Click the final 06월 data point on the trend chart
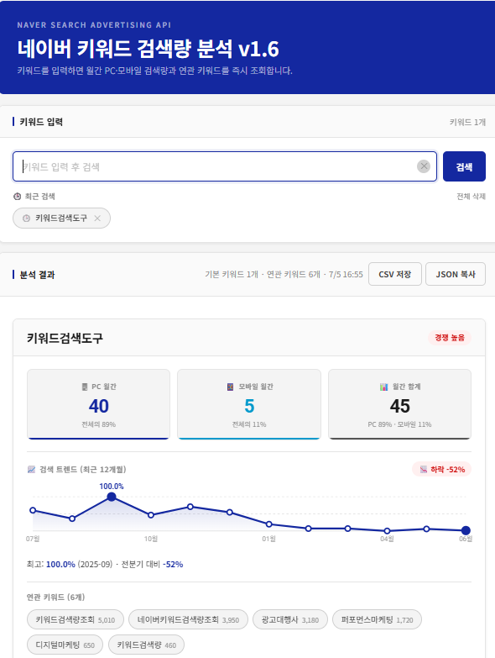495x658 pixels. pyautogui.click(x=466, y=530)
